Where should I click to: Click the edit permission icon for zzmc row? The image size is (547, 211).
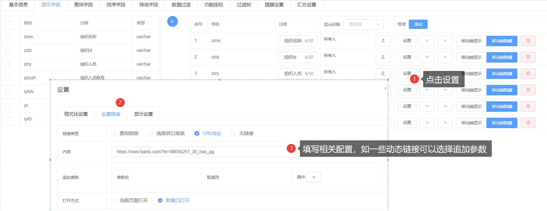click(x=383, y=41)
